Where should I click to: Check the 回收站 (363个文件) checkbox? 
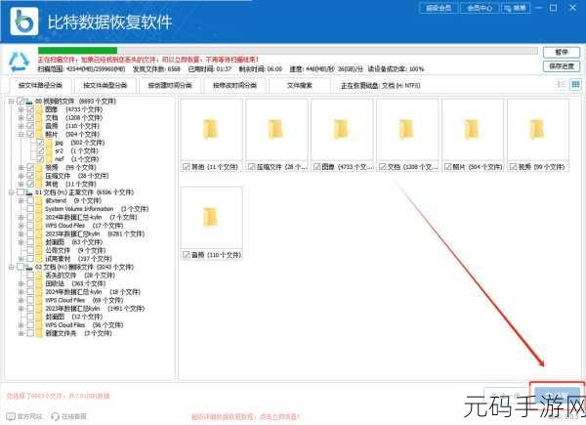click(x=30, y=283)
